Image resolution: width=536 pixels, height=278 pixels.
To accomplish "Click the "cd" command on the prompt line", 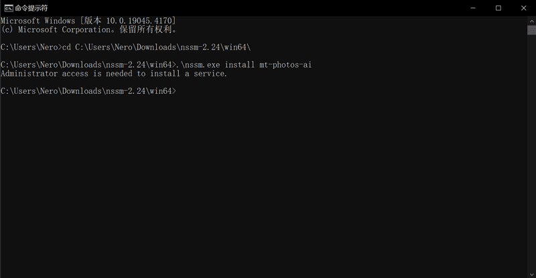I will point(66,47).
